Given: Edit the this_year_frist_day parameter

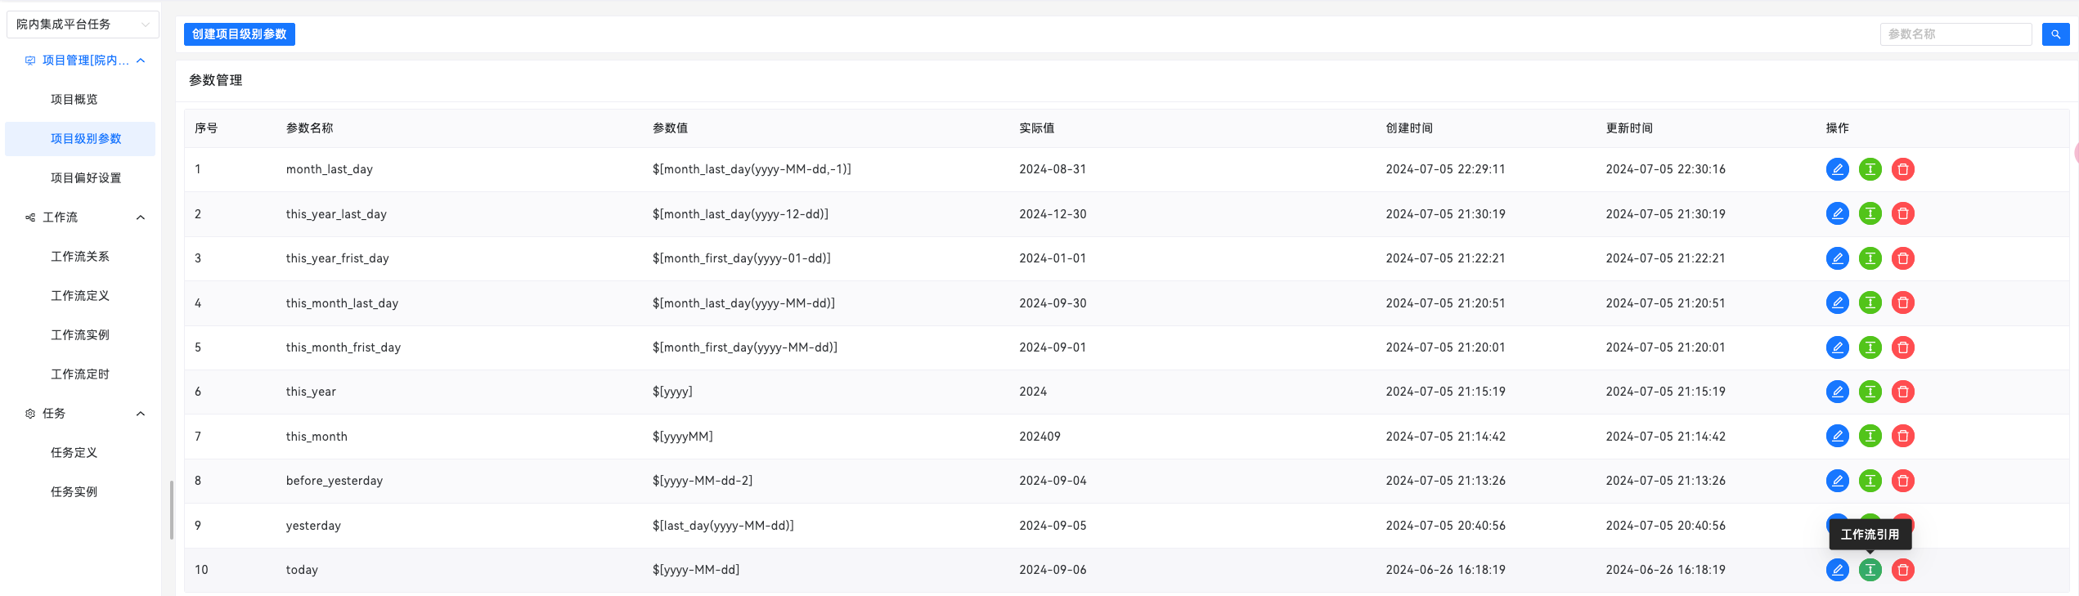Looking at the screenshot, I should (1837, 258).
